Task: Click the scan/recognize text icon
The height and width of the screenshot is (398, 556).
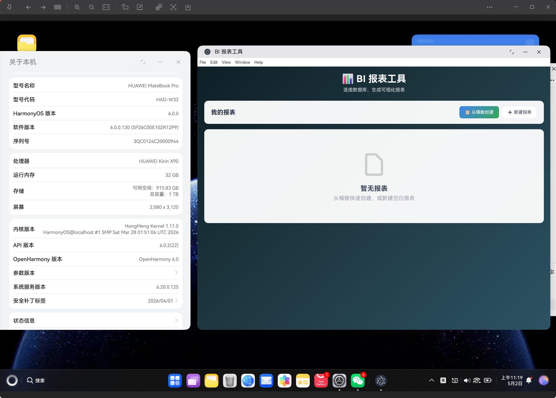Action: pos(173,7)
